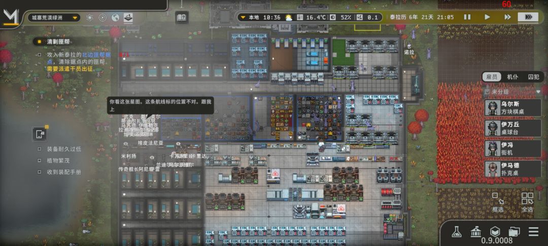Open the cube storage menu icon
The image size is (548, 246).
point(495,232)
